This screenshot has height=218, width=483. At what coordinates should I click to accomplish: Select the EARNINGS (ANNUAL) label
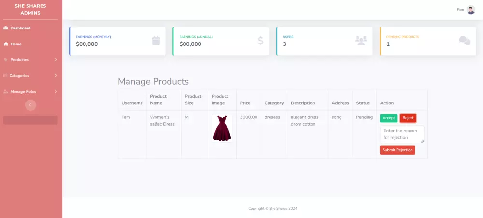196,37
